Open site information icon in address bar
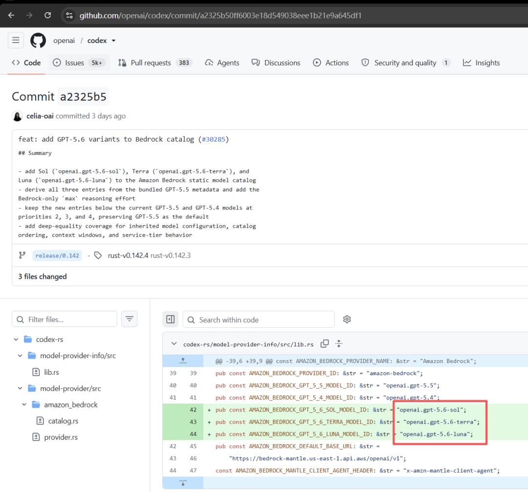 tap(69, 16)
